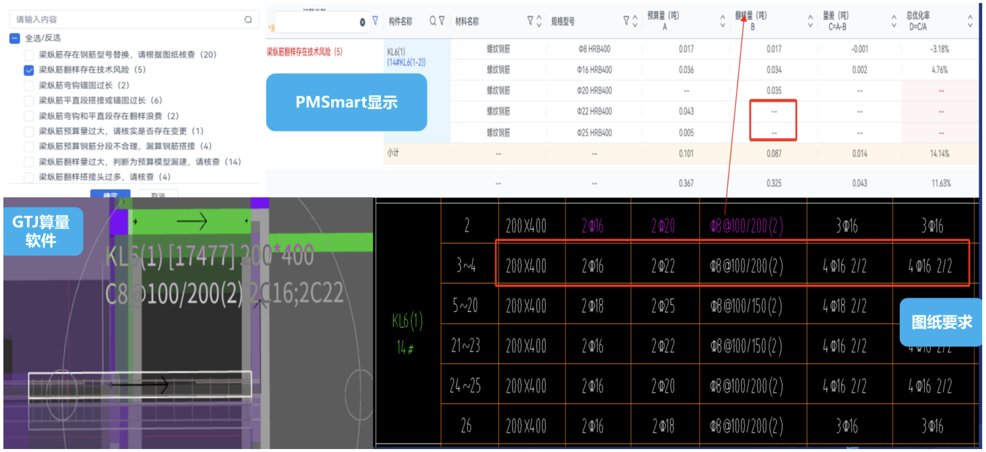This screenshot has height=452, width=986.
Task: Sort by the 材料名称 column arrows
Action: [539, 21]
